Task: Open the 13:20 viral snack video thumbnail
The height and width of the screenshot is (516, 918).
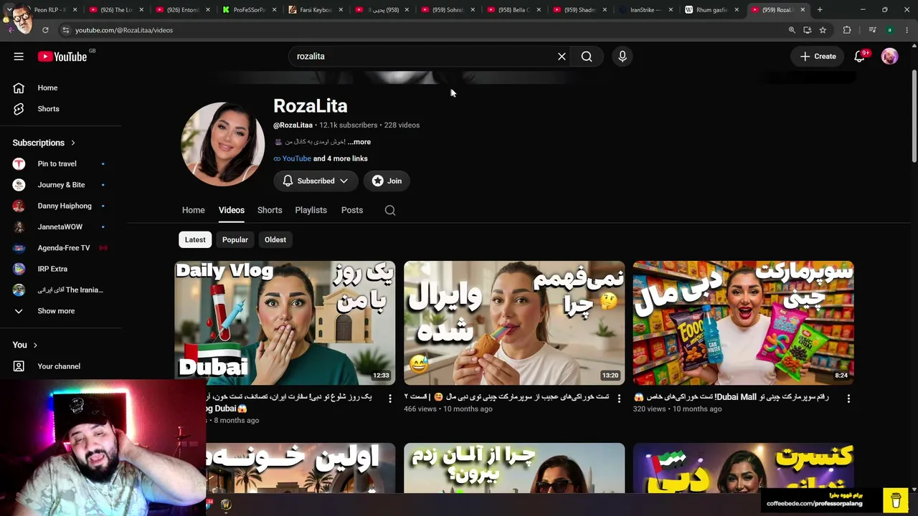Action: (x=514, y=323)
